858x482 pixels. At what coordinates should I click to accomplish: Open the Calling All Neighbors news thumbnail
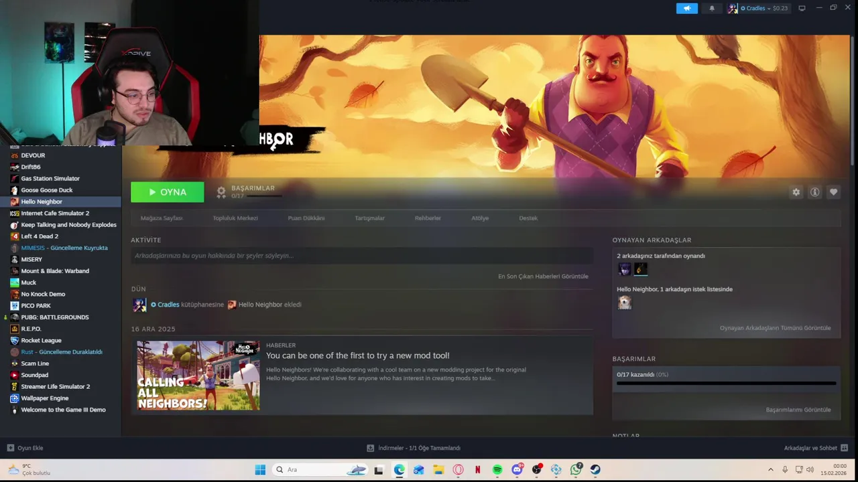(x=198, y=376)
